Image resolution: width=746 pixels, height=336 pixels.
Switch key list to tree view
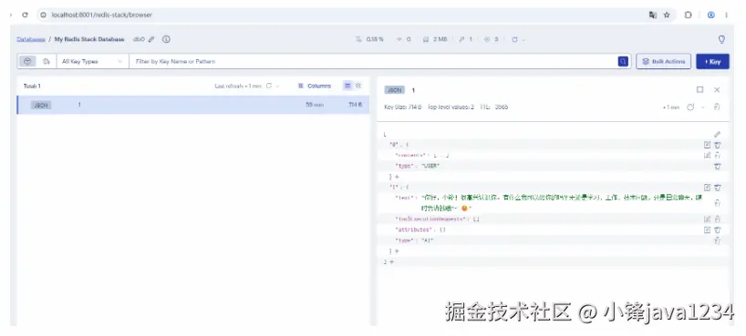pos(358,86)
